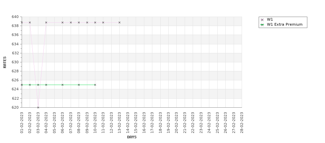The height and width of the screenshot is (143, 325).
Task: Click W1 Extra Premium point at 10-02-2023
Action: point(95,85)
